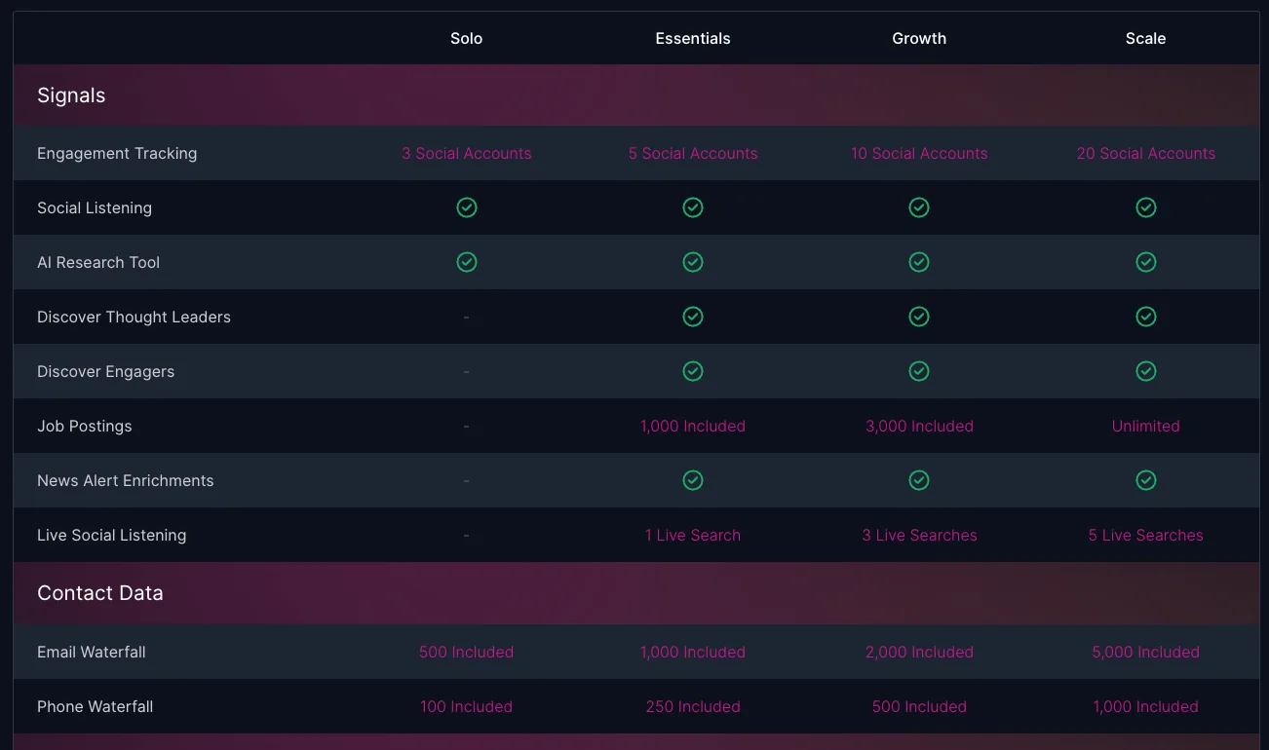Click News Alert Enrichments checkmark under Essentials
The image size is (1269, 750).
[x=693, y=480]
